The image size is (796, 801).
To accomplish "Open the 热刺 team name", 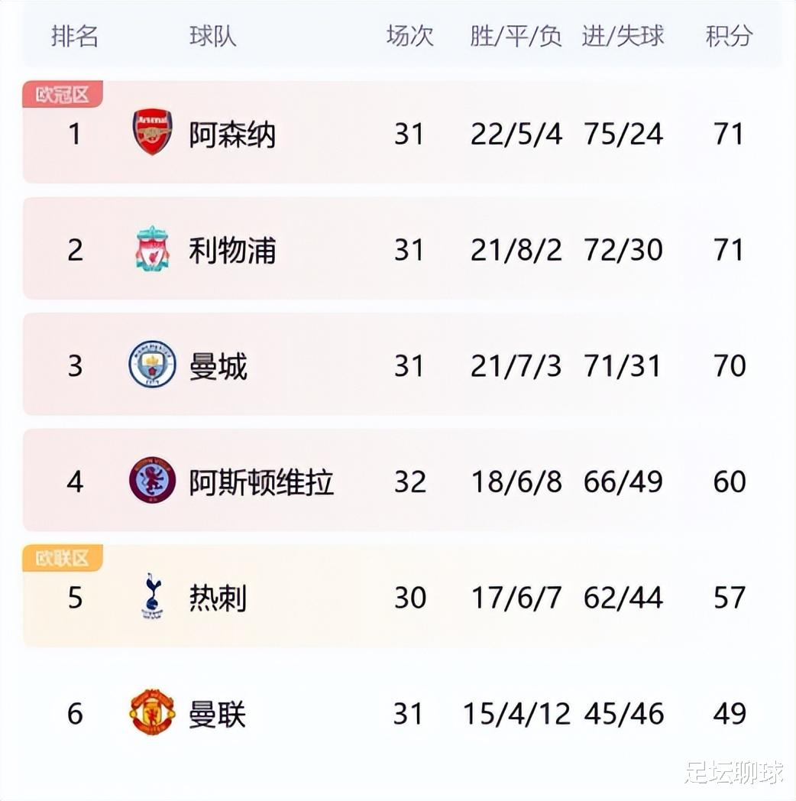I will [x=218, y=598].
